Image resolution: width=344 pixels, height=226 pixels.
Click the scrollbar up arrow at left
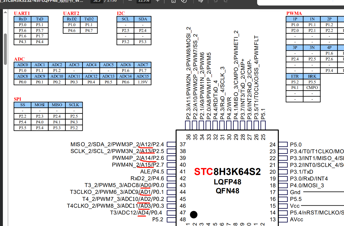pyautogui.click(x=5, y=12)
